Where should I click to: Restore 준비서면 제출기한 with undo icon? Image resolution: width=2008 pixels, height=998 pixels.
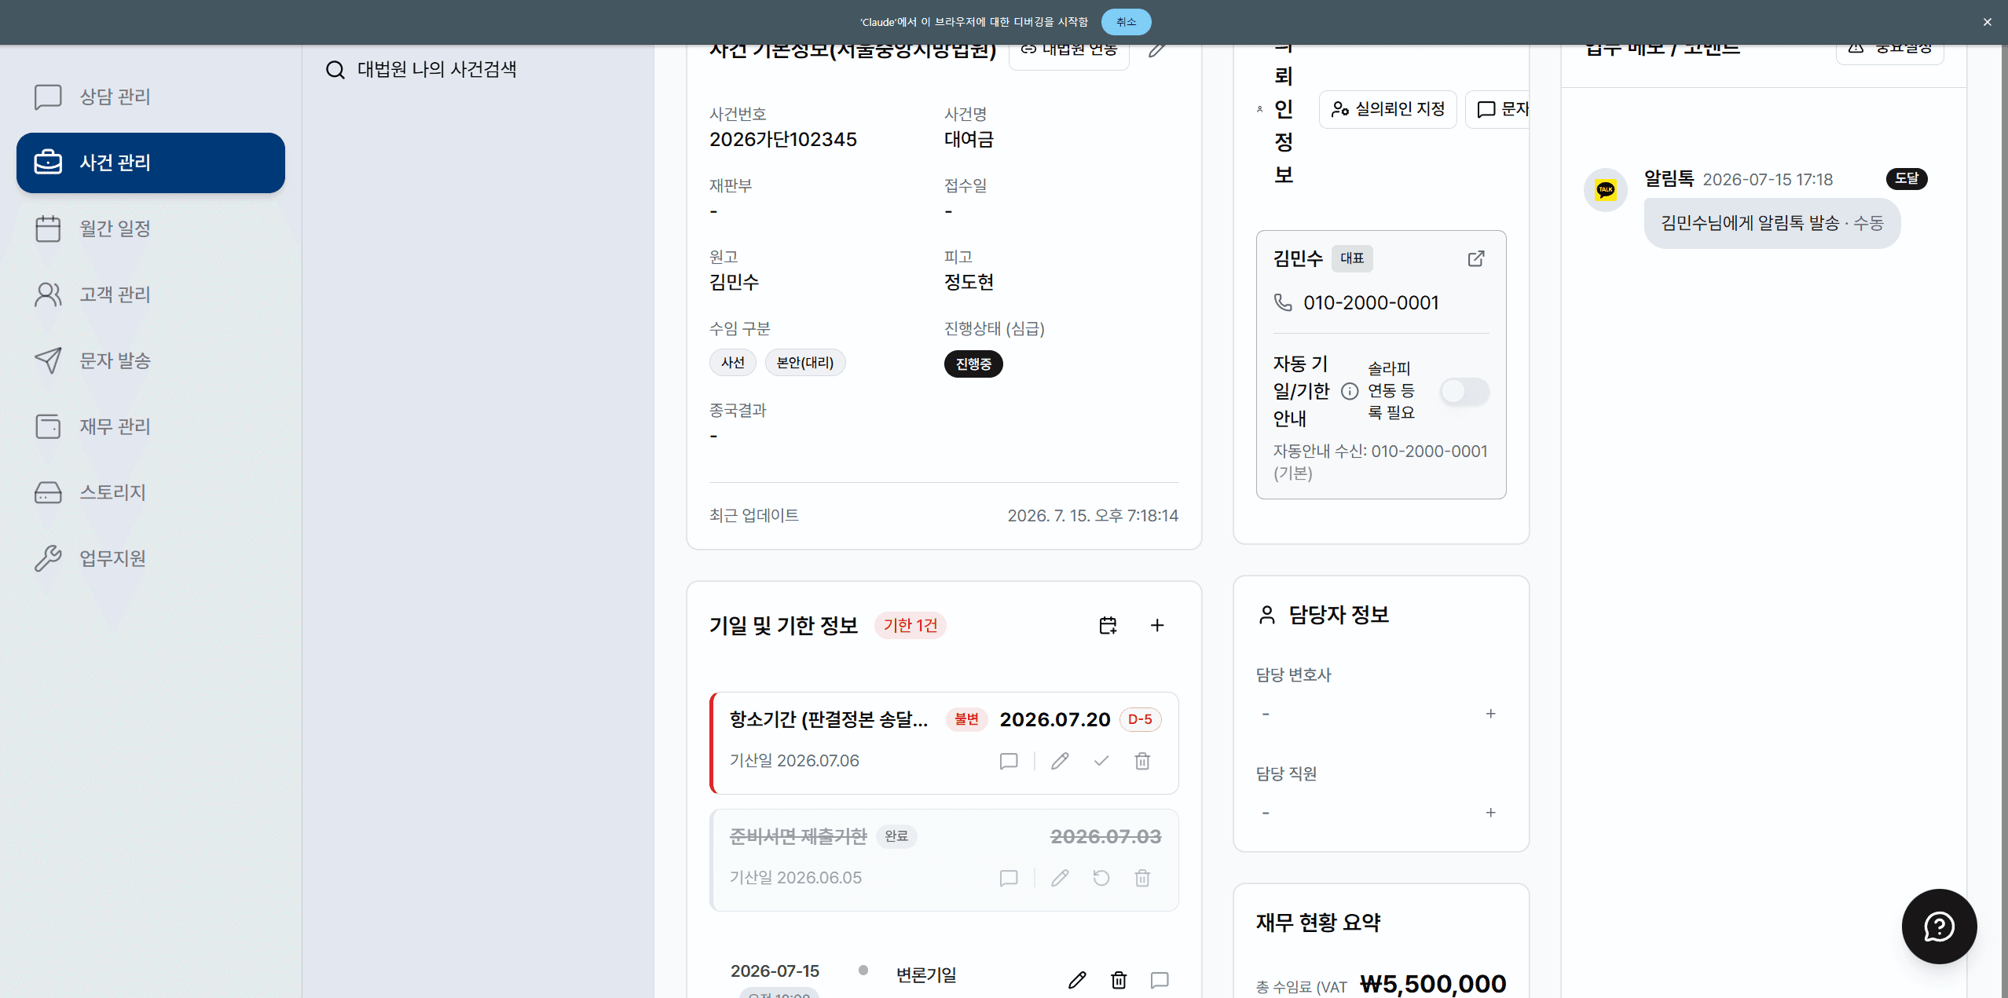tap(1101, 878)
